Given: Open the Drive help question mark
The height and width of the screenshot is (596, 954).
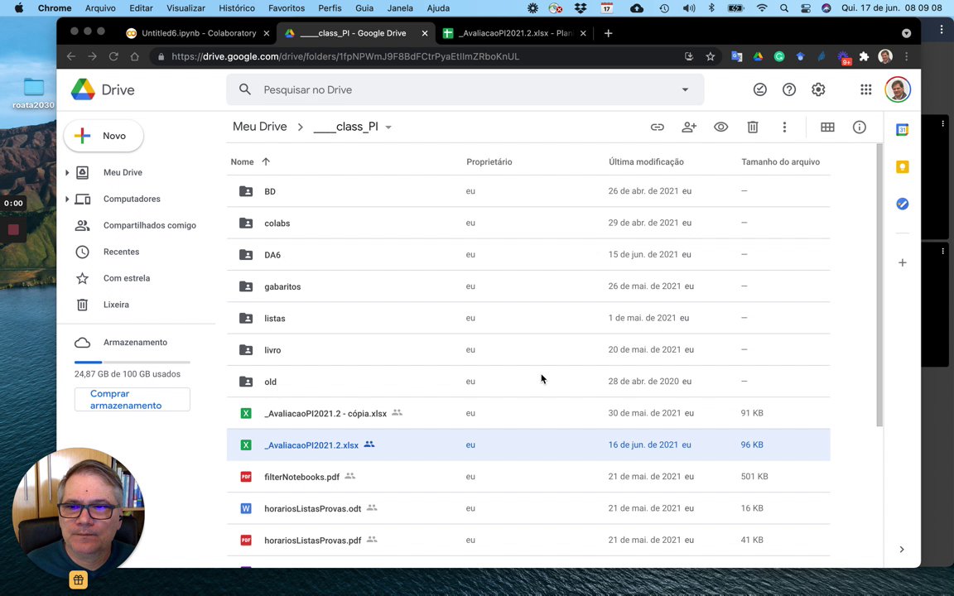Looking at the screenshot, I should [x=789, y=89].
